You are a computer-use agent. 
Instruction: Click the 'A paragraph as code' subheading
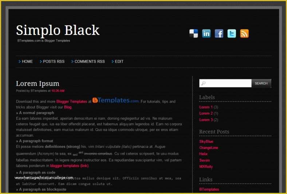(x=37, y=173)
